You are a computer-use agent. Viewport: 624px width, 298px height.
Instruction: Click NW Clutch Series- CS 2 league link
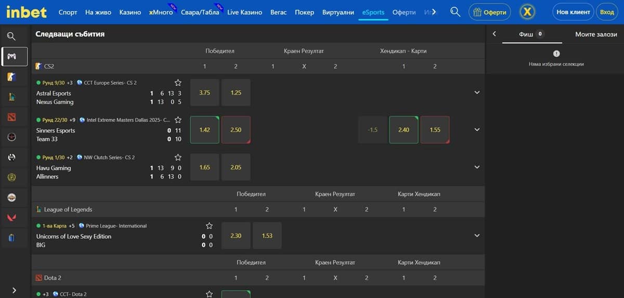click(x=109, y=157)
